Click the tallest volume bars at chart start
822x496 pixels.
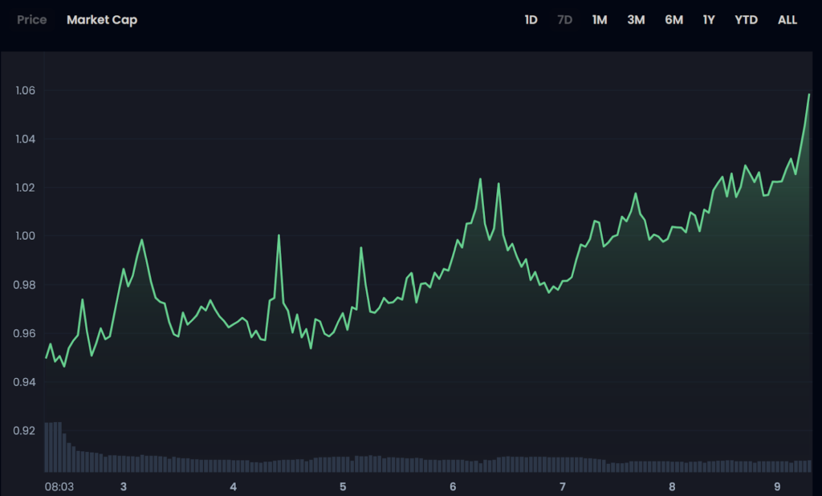[53, 445]
